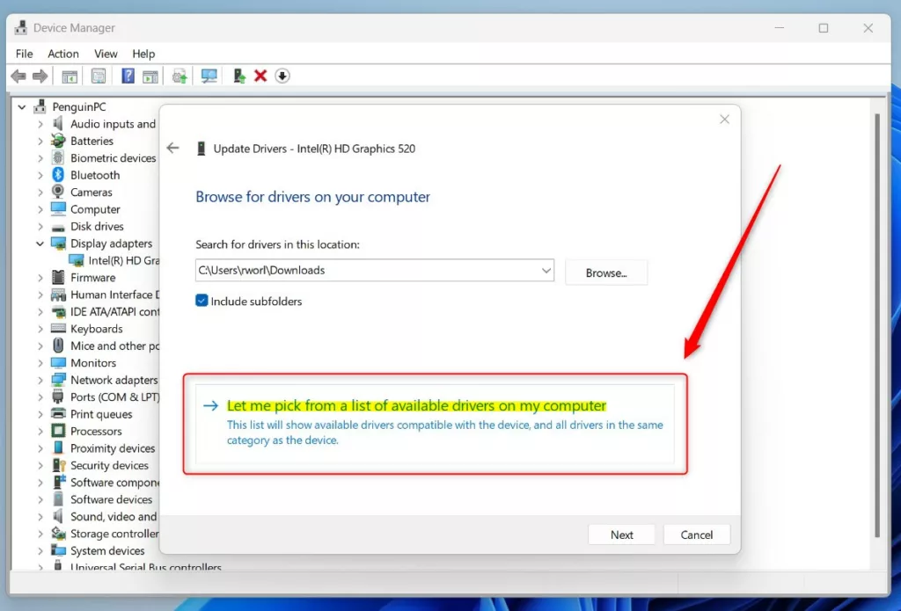This screenshot has height=611, width=901.
Task: Select Human Interface Devices tree row
Action: (106, 295)
